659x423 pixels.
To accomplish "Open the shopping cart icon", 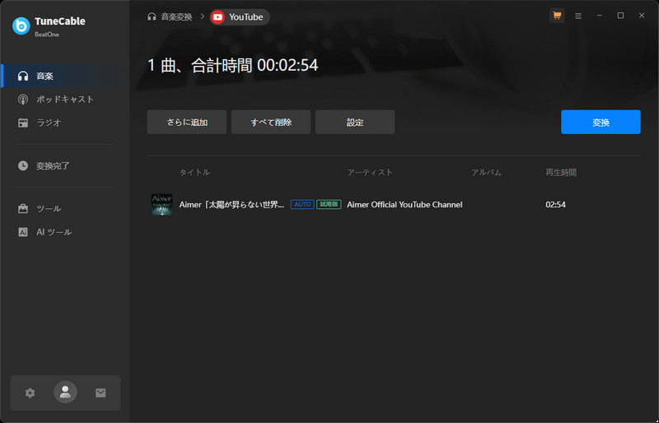I will (557, 16).
